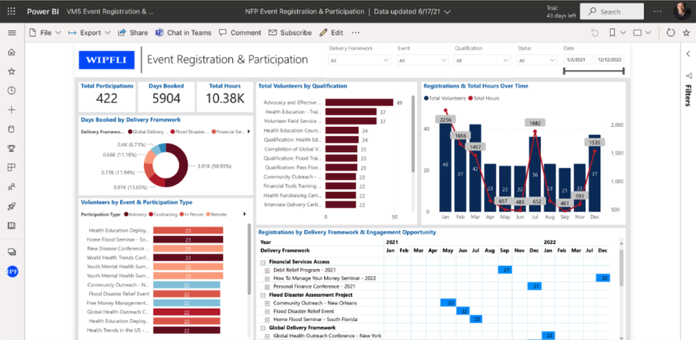Collapse the Financial Services Access group
The height and width of the screenshot is (340, 696).
coord(263,262)
